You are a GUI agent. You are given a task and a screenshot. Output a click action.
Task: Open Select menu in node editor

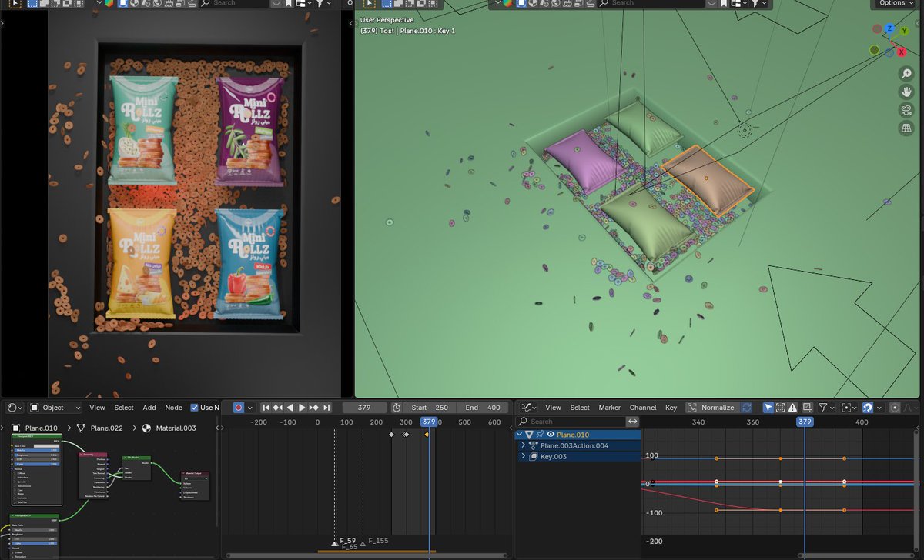(x=124, y=408)
